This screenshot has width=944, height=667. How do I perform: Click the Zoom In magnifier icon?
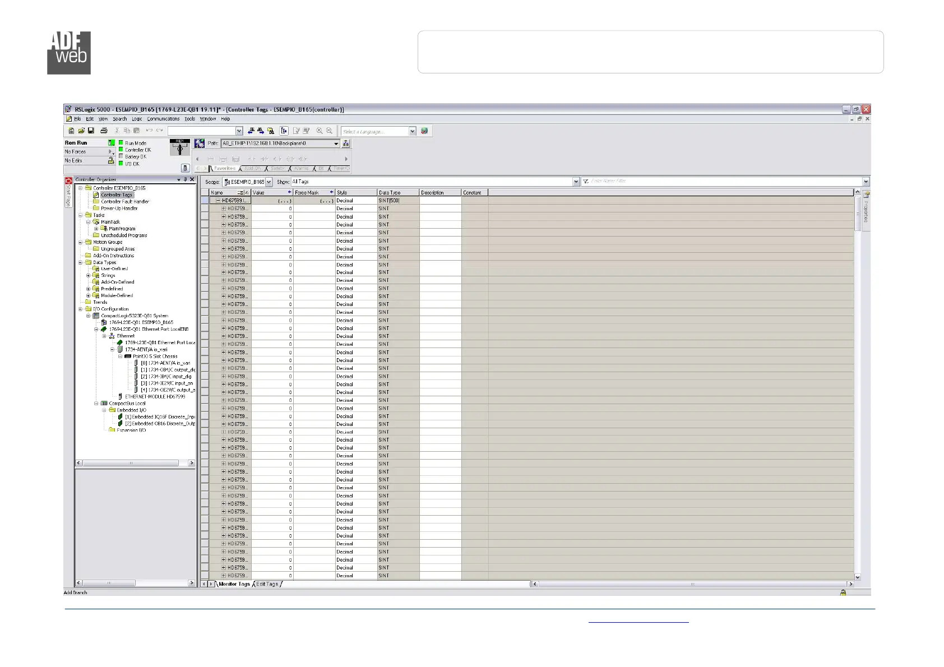319,131
